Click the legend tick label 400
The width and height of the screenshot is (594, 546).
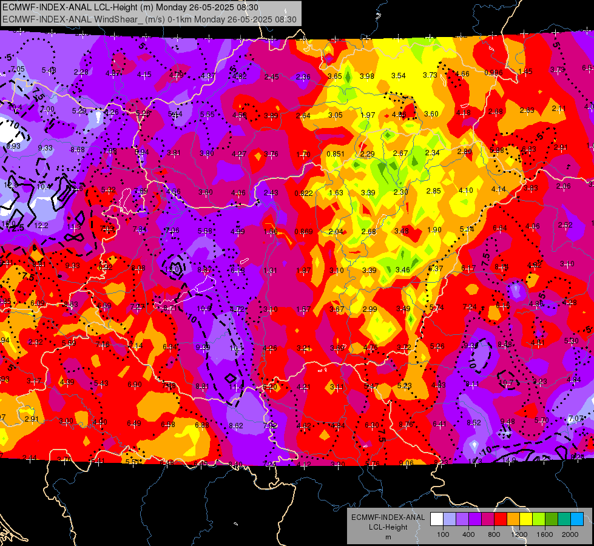468,534
